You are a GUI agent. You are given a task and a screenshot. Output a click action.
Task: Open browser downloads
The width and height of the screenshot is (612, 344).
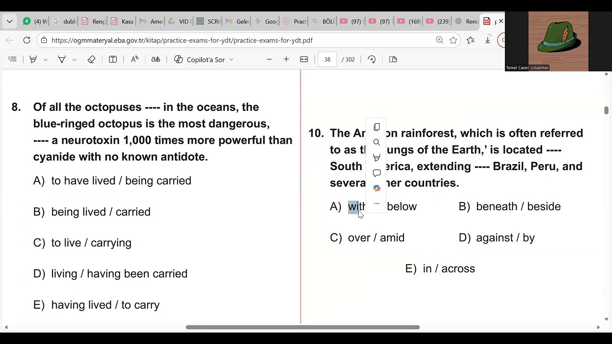[x=488, y=40]
